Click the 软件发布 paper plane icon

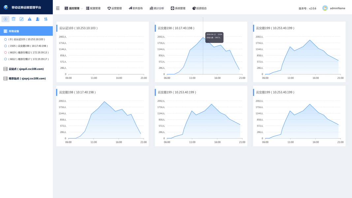point(130,8)
